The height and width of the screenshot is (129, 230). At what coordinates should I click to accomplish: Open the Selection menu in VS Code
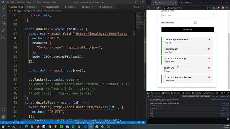(x=20, y=2)
